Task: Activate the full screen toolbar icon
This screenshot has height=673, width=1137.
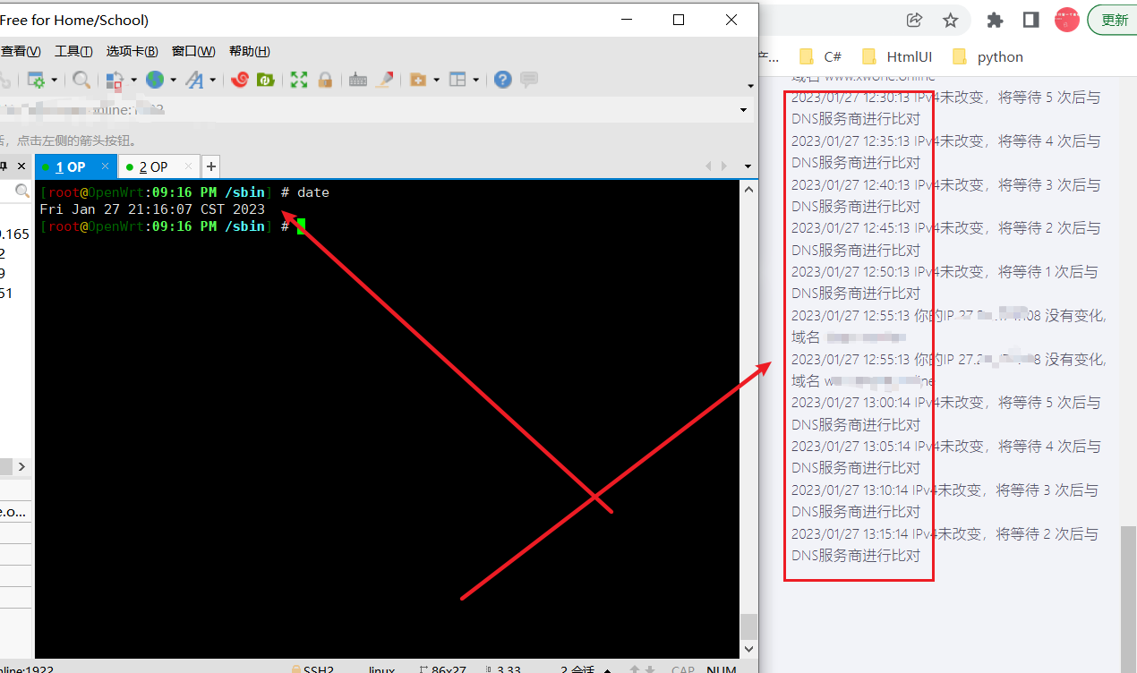Action: click(299, 80)
